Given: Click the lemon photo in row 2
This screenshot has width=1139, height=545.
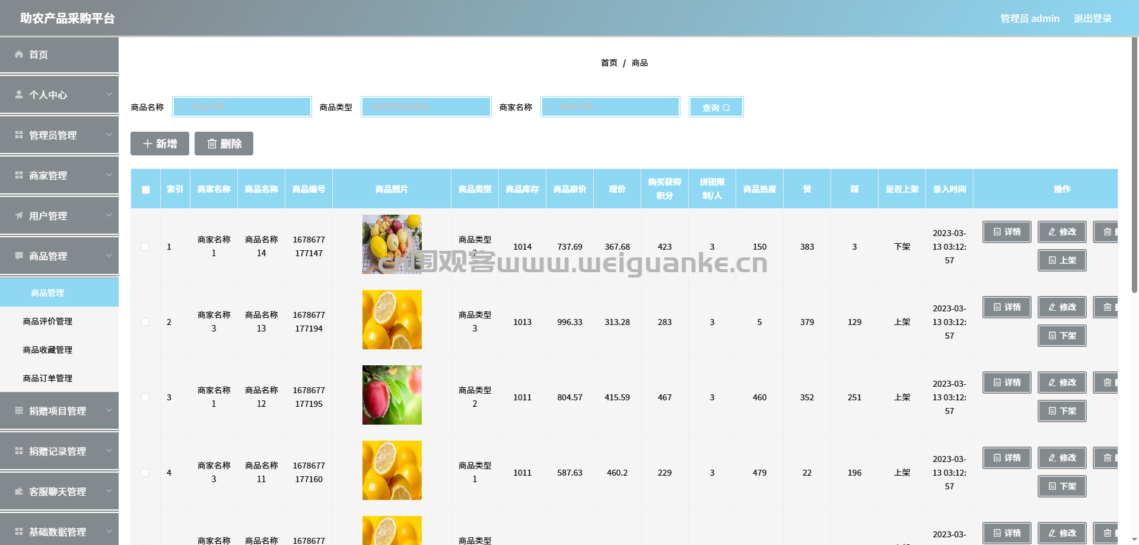Looking at the screenshot, I should tap(392, 320).
